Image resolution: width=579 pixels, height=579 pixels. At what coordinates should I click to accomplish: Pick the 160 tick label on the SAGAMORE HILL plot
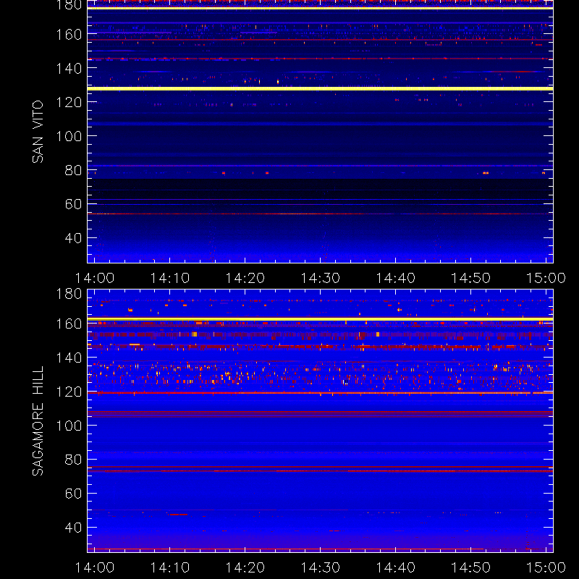click(x=69, y=324)
